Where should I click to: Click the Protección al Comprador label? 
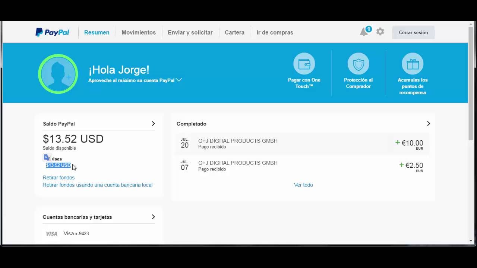(x=358, y=83)
